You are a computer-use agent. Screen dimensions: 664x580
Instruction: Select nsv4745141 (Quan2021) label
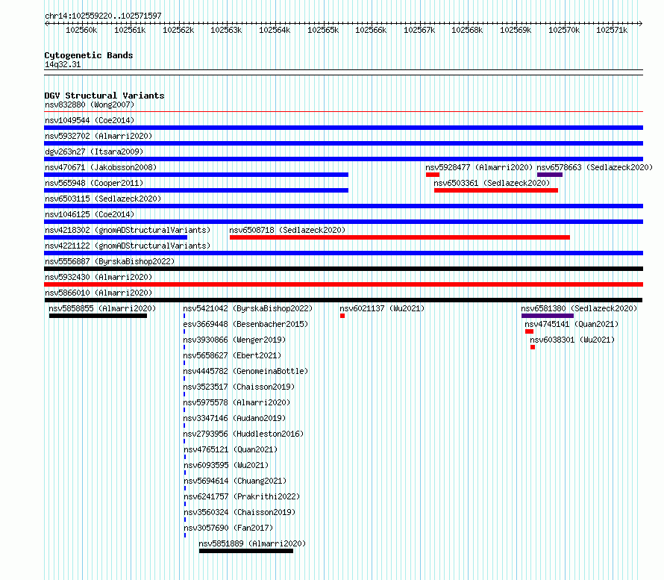571,324
